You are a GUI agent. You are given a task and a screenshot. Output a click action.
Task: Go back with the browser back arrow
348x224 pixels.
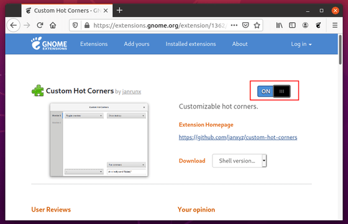coord(14,25)
